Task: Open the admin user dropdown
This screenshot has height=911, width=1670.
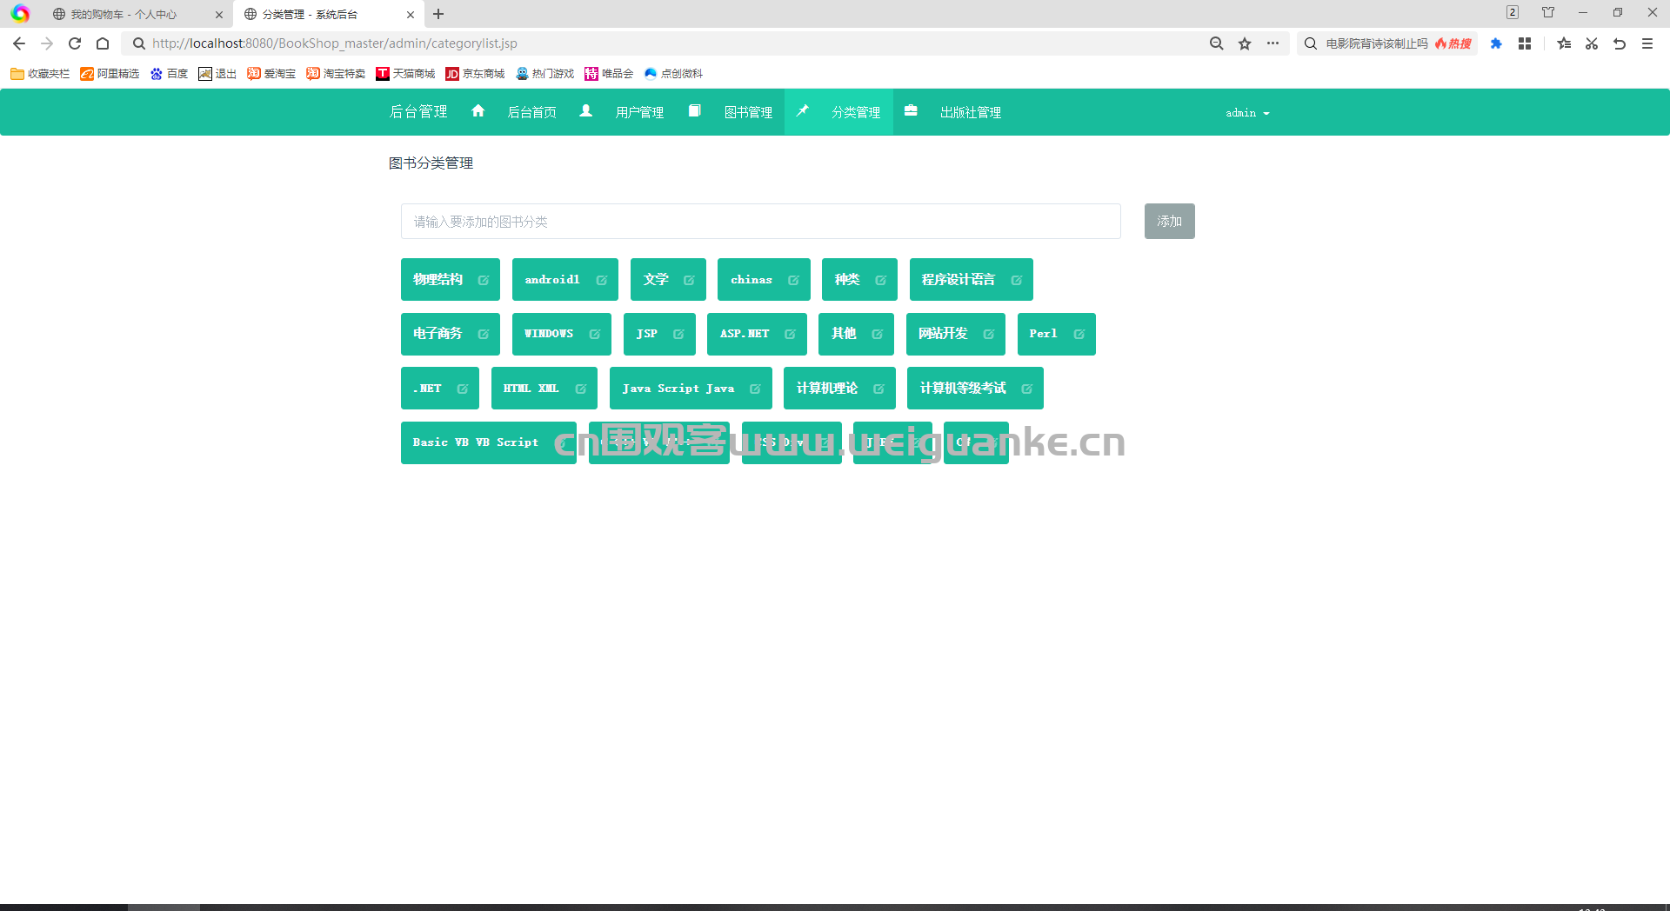Action: pyautogui.click(x=1247, y=113)
